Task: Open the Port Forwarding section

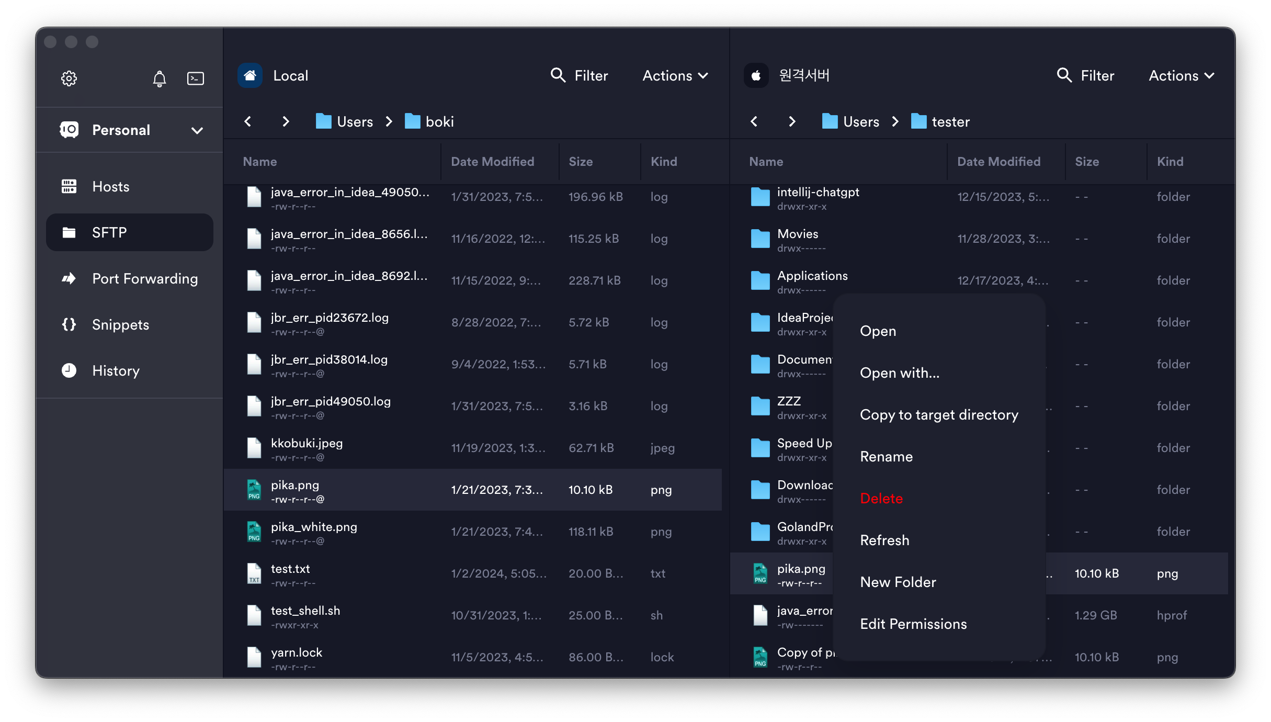Action: click(144, 278)
